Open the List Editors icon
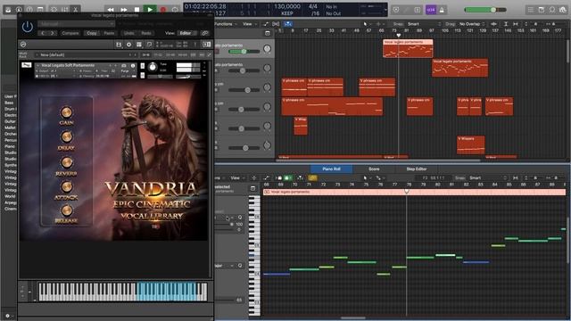This screenshot has height=321, width=571. point(531,10)
